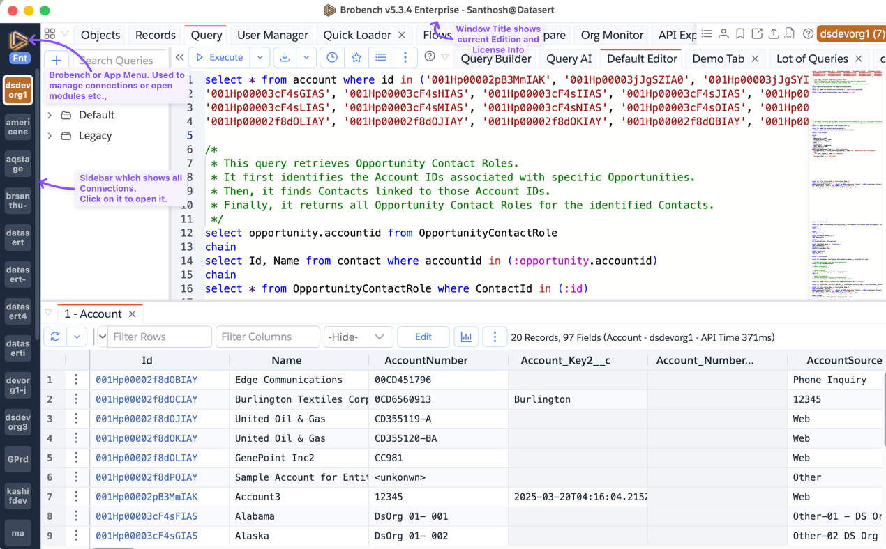Mark query as favorite with star icon
Image resolution: width=886 pixels, height=549 pixels.
point(356,58)
